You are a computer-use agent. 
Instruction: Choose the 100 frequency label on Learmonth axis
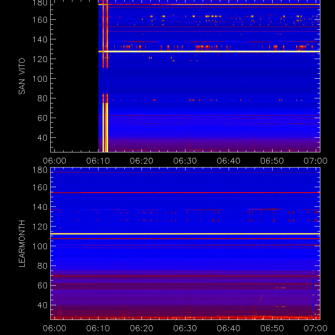point(40,246)
